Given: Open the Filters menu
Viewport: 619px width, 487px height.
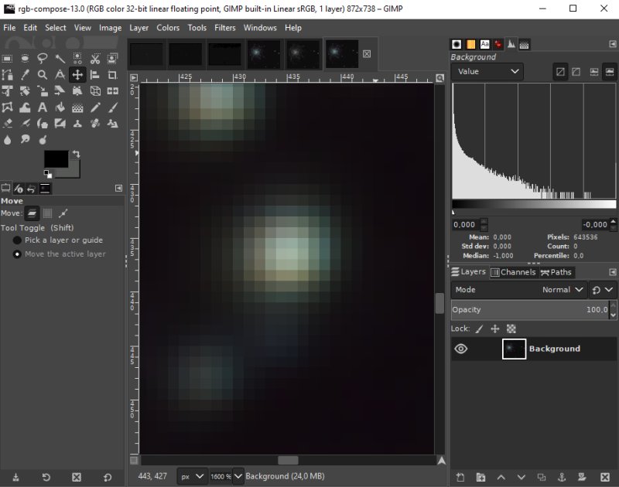Looking at the screenshot, I should pos(225,28).
